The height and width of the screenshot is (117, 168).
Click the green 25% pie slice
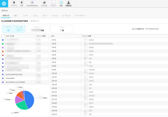(22, 105)
